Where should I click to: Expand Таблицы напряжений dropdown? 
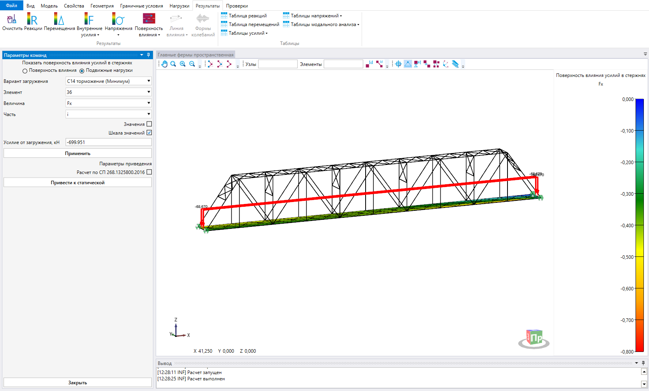coord(313,16)
